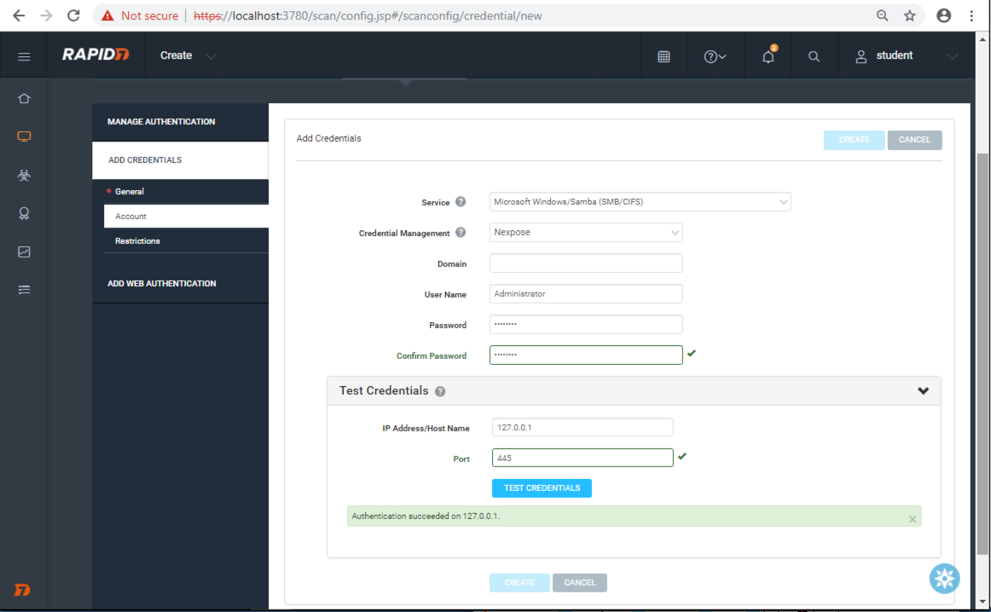Open Reports chart icon in sidebar
This screenshot has width=991, height=612.
[24, 252]
